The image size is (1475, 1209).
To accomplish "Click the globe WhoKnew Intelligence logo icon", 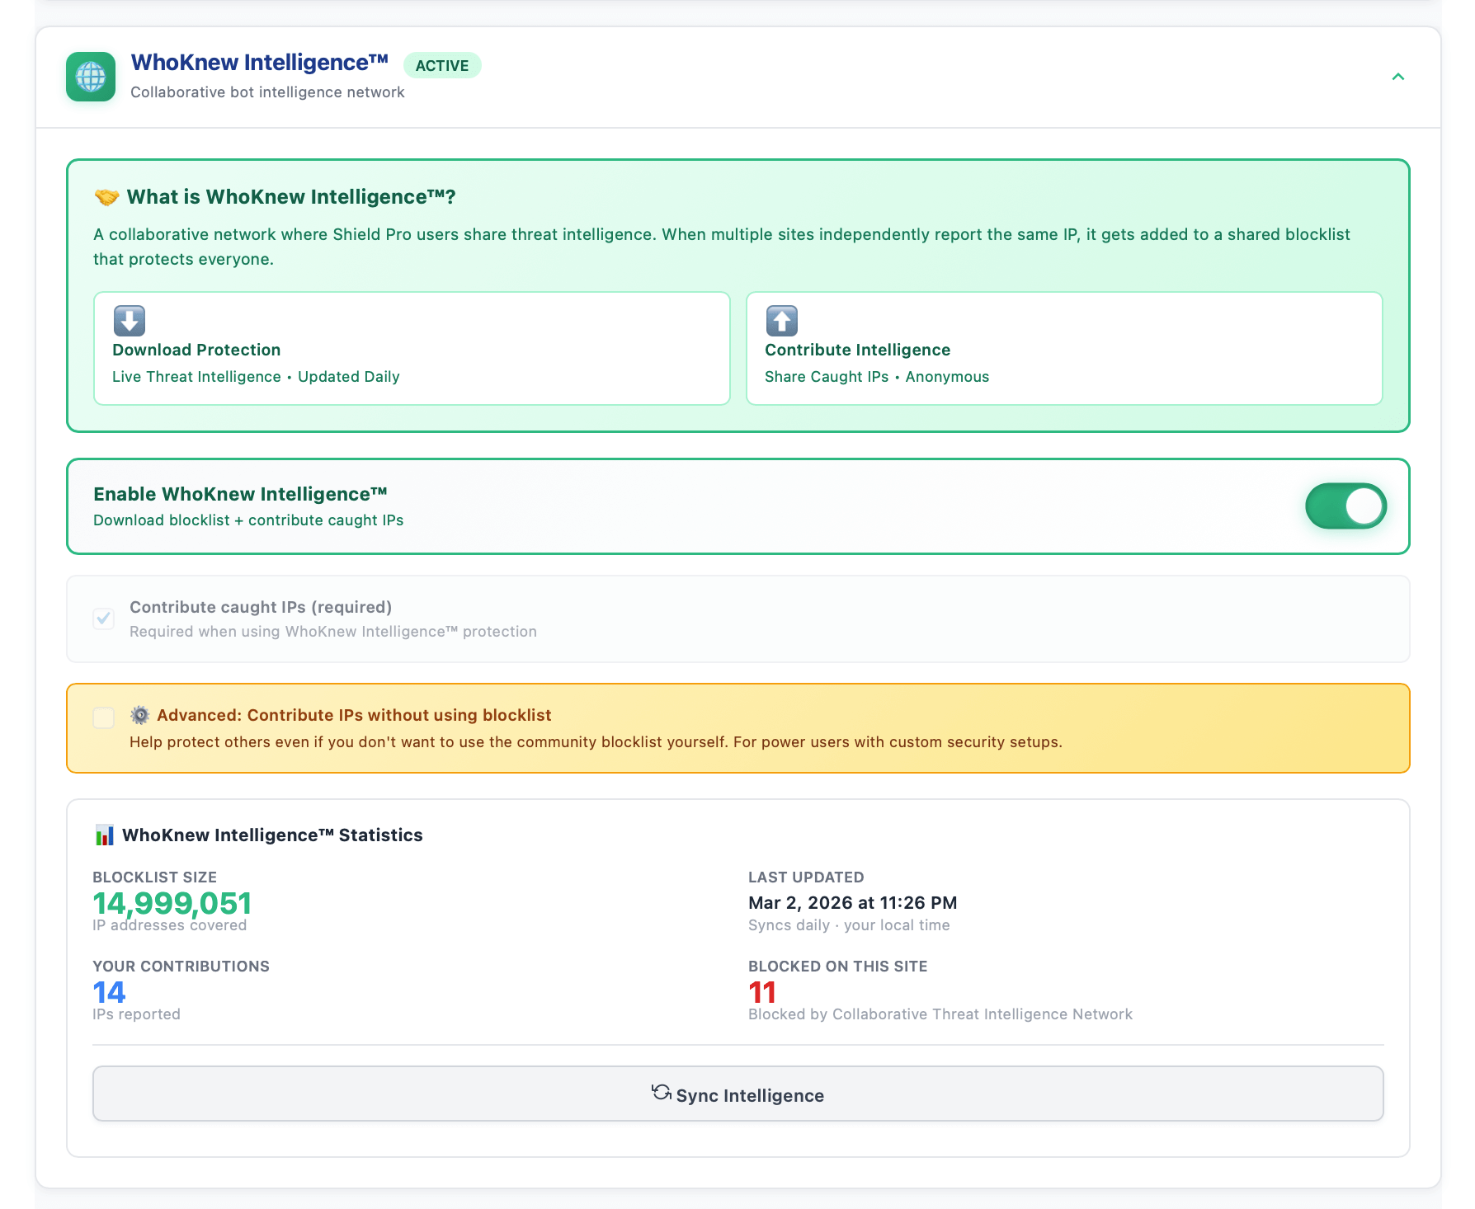I will click(x=91, y=77).
